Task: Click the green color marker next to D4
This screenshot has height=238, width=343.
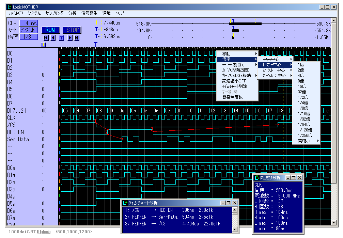Action: coord(60,82)
